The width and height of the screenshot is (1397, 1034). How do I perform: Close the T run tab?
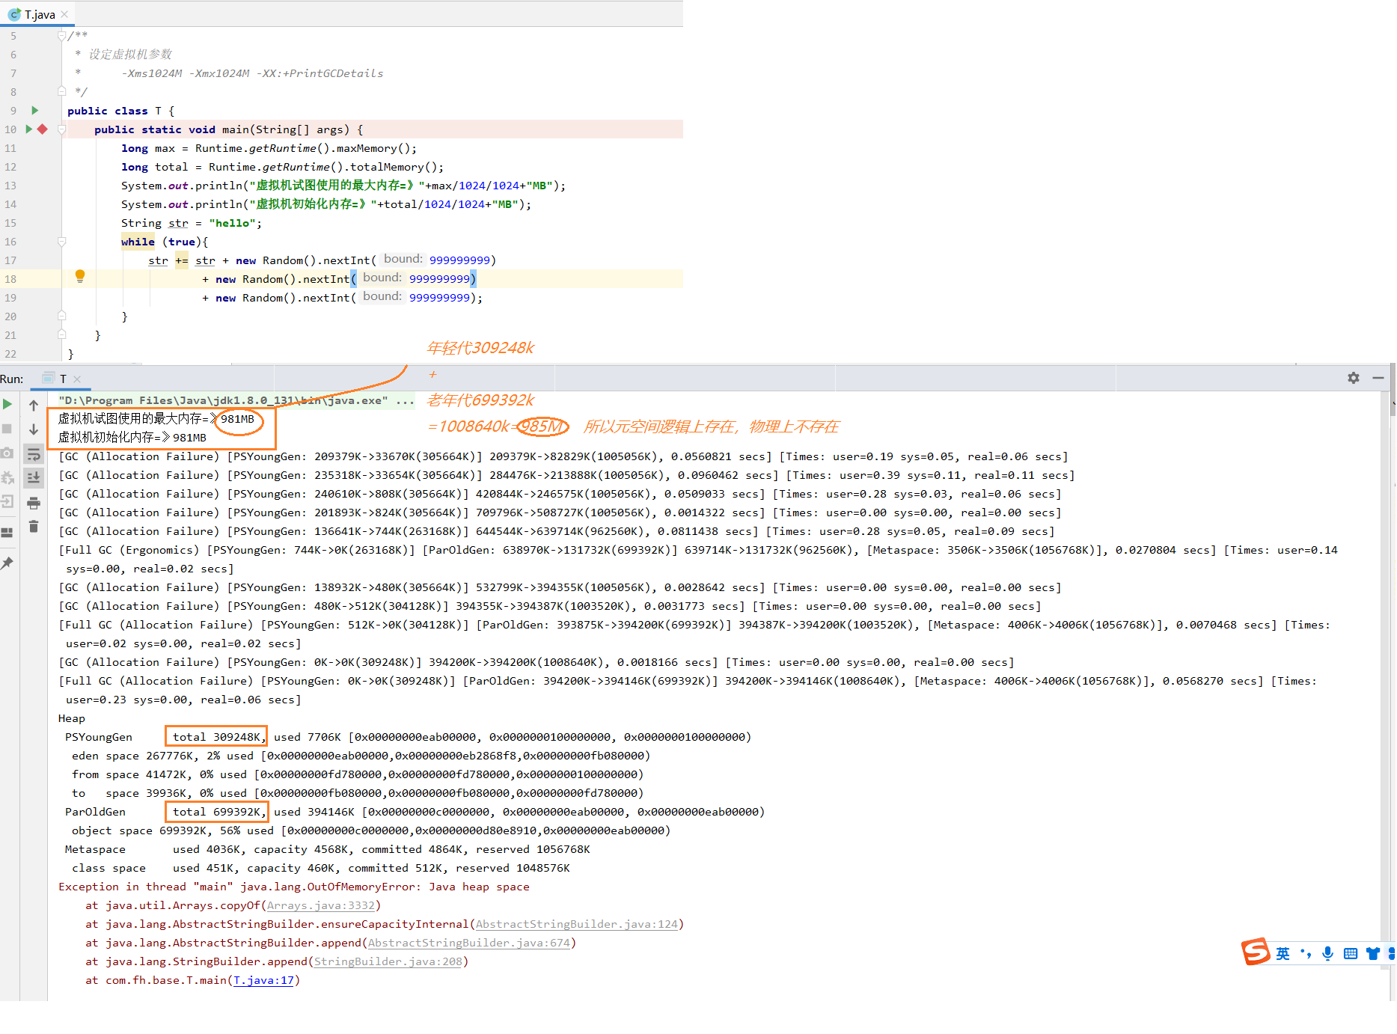[x=77, y=379]
